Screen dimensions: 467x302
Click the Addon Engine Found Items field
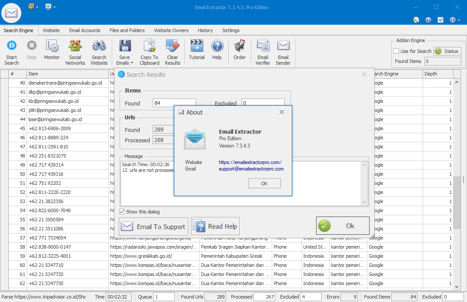443,61
